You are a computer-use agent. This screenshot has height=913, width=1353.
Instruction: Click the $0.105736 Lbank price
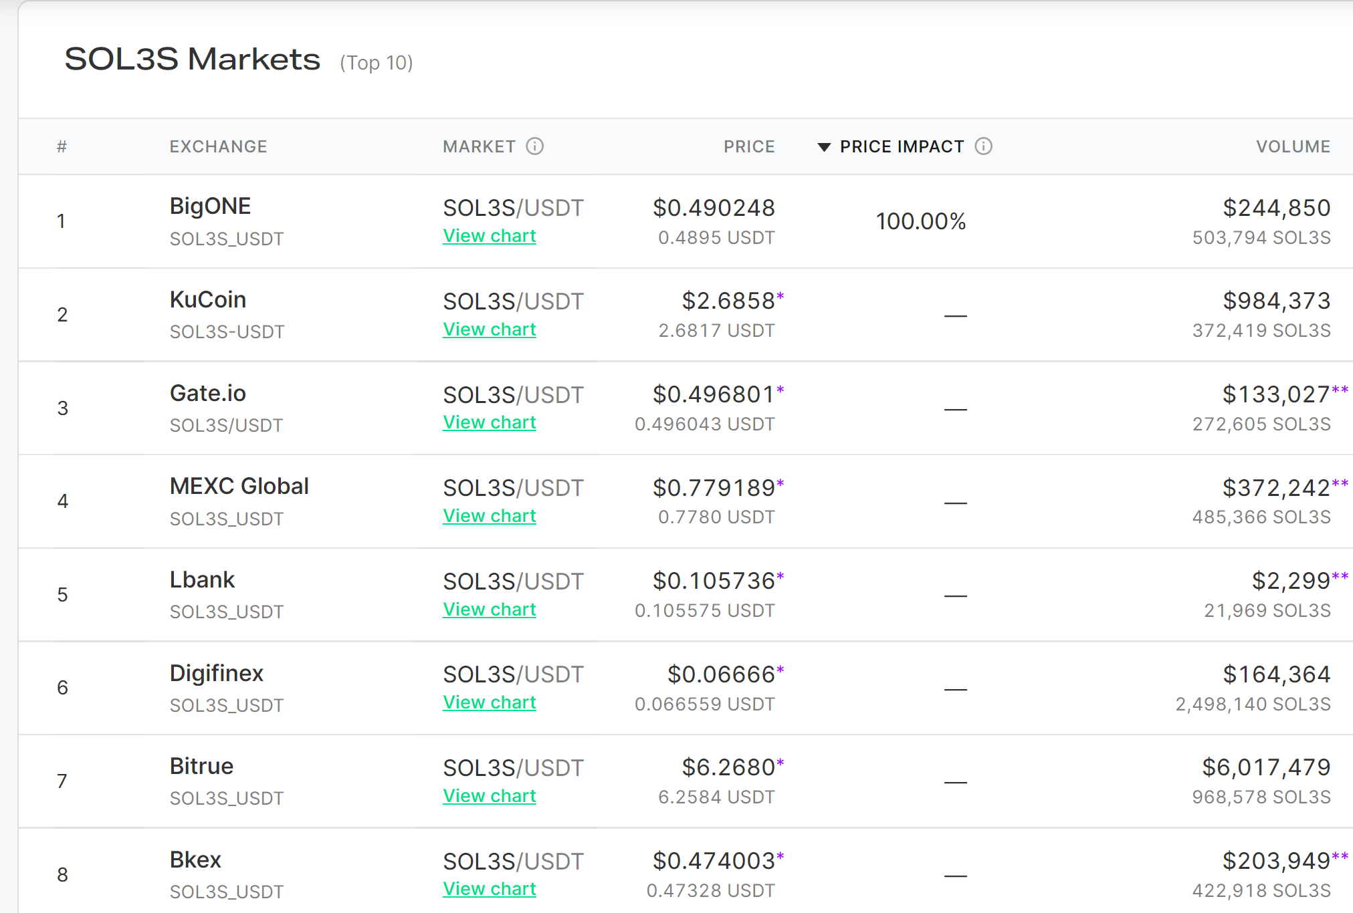[x=714, y=581]
